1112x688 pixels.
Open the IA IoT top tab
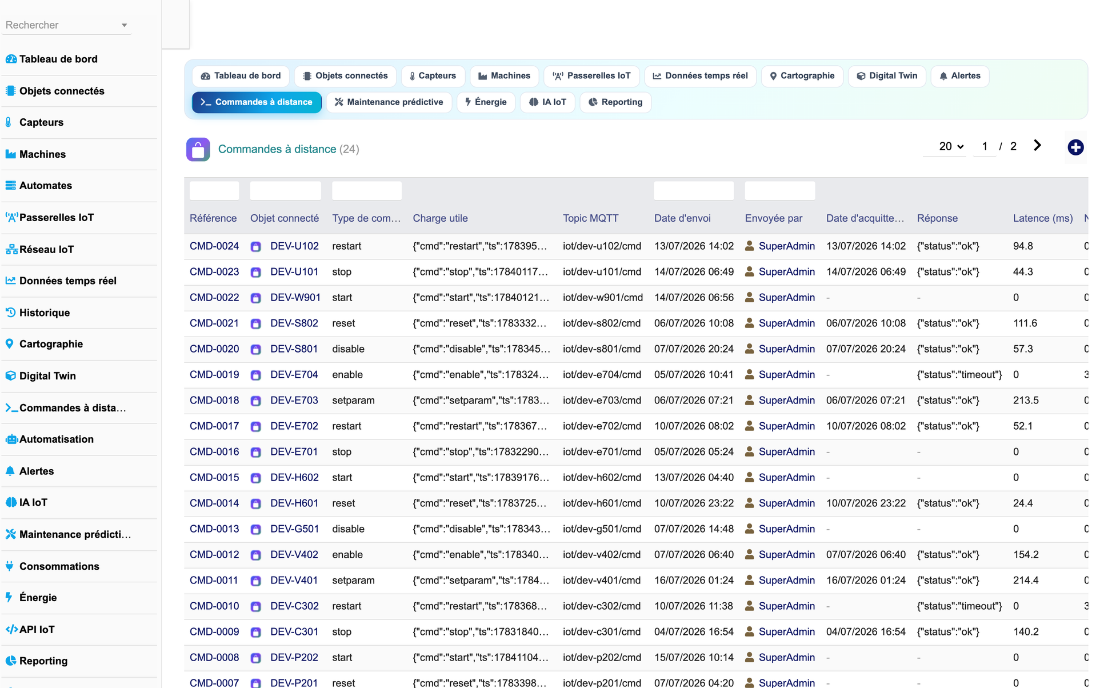(x=547, y=102)
